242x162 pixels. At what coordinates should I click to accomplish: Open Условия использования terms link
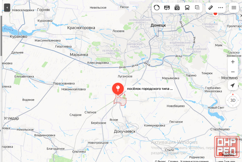[x=194, y=161]
